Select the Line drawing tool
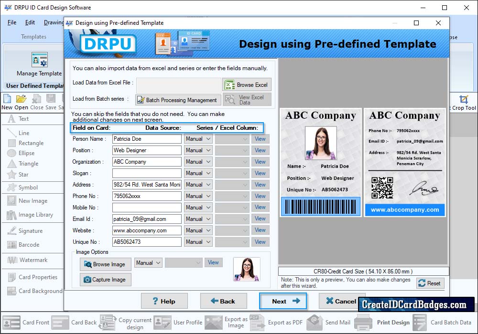This screenshot has height=334, width=478. [18, 133]
